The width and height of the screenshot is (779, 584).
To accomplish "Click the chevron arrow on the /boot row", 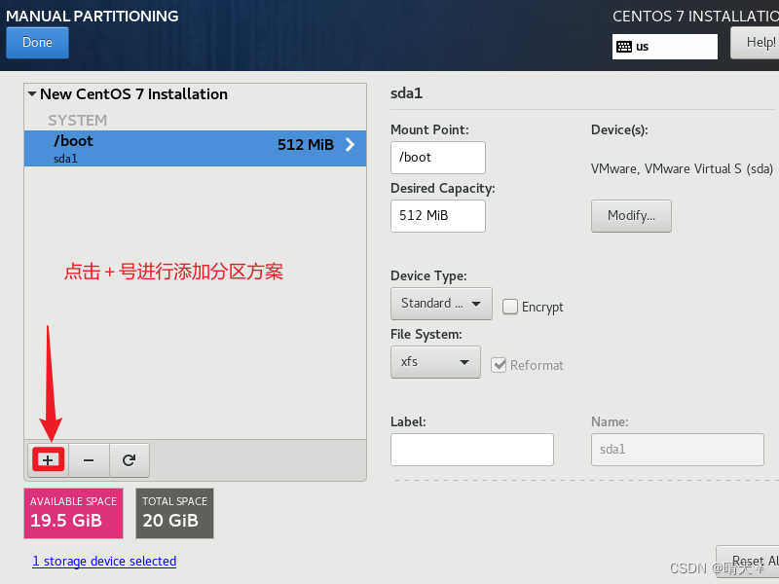I will coord(351,144).
